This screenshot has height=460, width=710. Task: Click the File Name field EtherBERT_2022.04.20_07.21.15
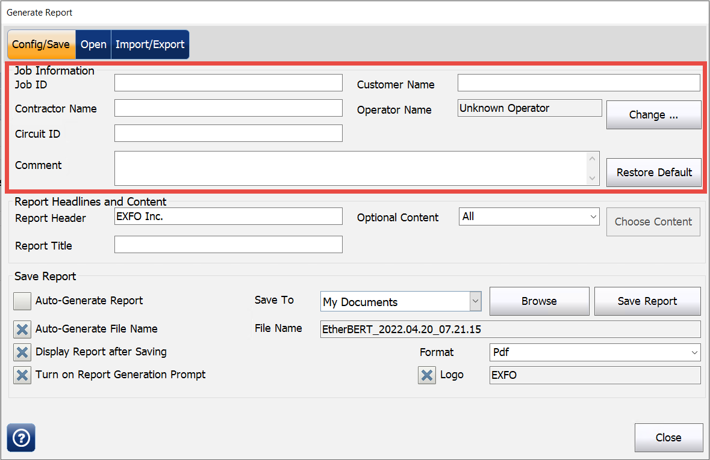(510, 330)
